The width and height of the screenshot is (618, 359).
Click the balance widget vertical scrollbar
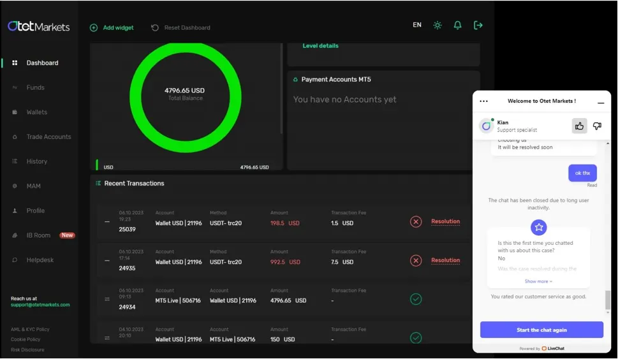click(281, 89)
